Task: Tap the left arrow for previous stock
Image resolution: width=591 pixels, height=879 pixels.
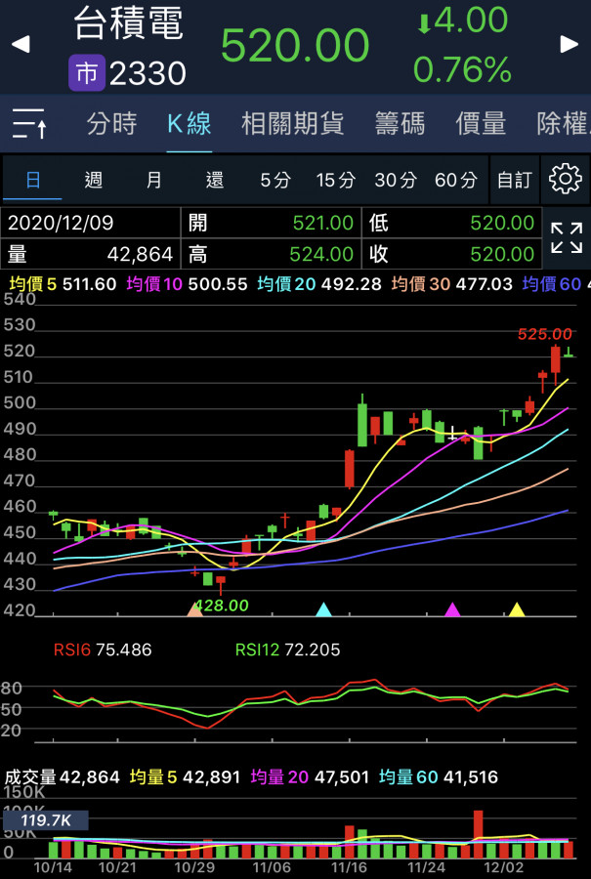Action: [x=20, y=45]
